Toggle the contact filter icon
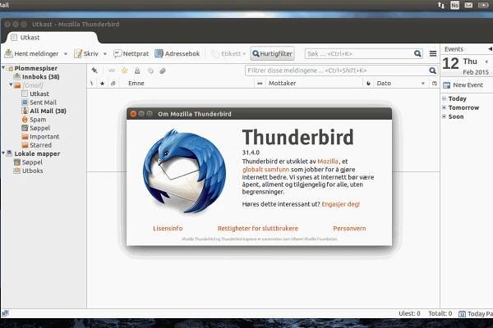 [138, 71]
